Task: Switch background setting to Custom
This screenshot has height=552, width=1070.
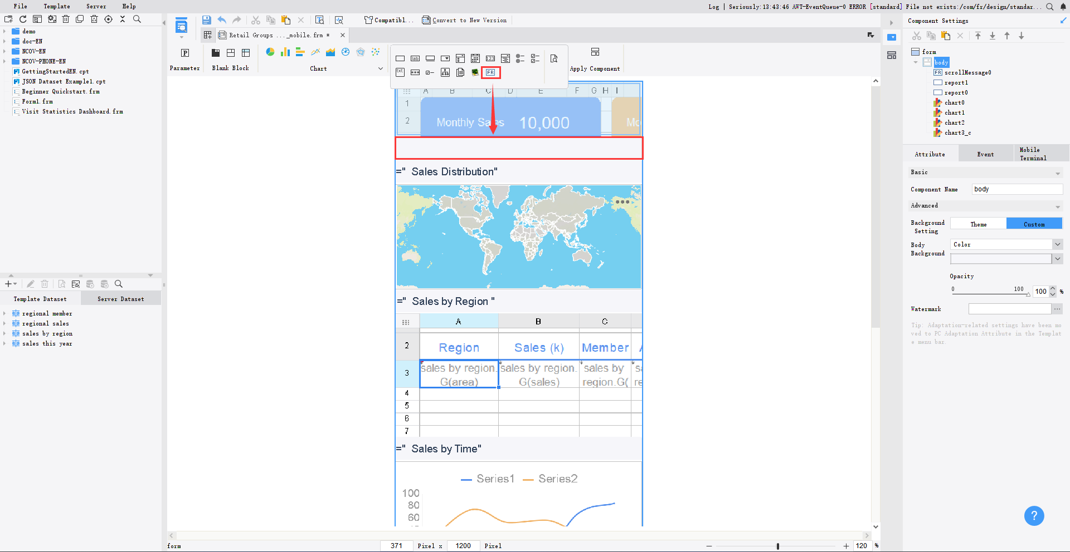Action: [1034, 224]
